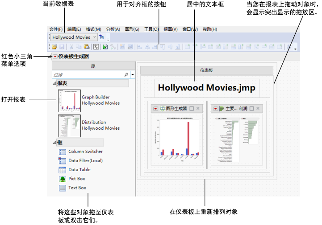Image resolution: width=322 pixels, height=225 pixels.
Task: Open the red triangle menu for 仪表板生成器
Action: 55,56
